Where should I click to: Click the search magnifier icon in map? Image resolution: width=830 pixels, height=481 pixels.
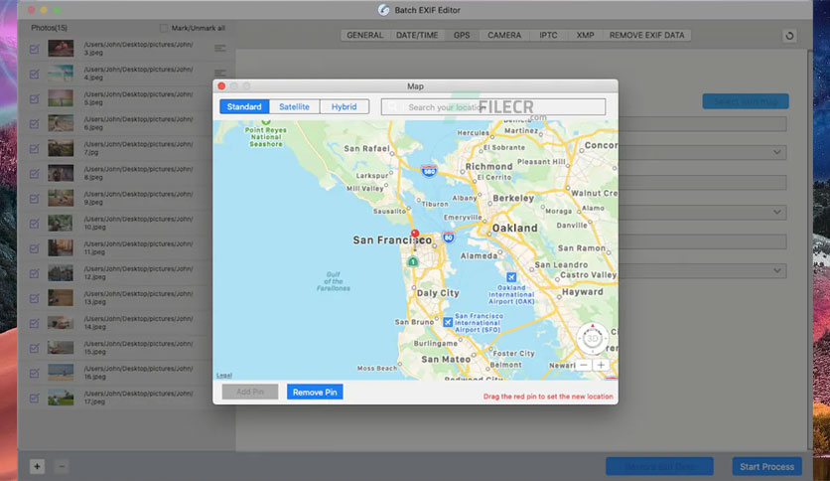[x=392, y=107]
